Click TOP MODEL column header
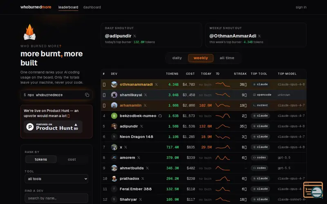Image resolution: width=327 pixels, height=204 pixels. pos(287,74)
